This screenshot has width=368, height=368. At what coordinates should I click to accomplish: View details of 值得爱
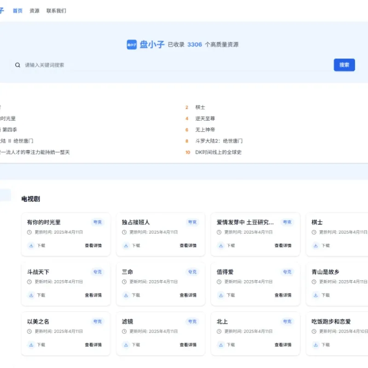[283, 295]
